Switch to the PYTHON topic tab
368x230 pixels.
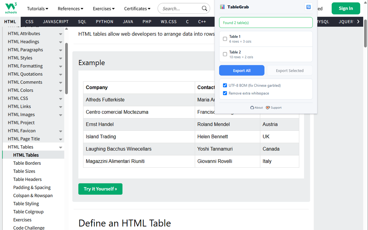pyautogui.click(x=105, y=22)
